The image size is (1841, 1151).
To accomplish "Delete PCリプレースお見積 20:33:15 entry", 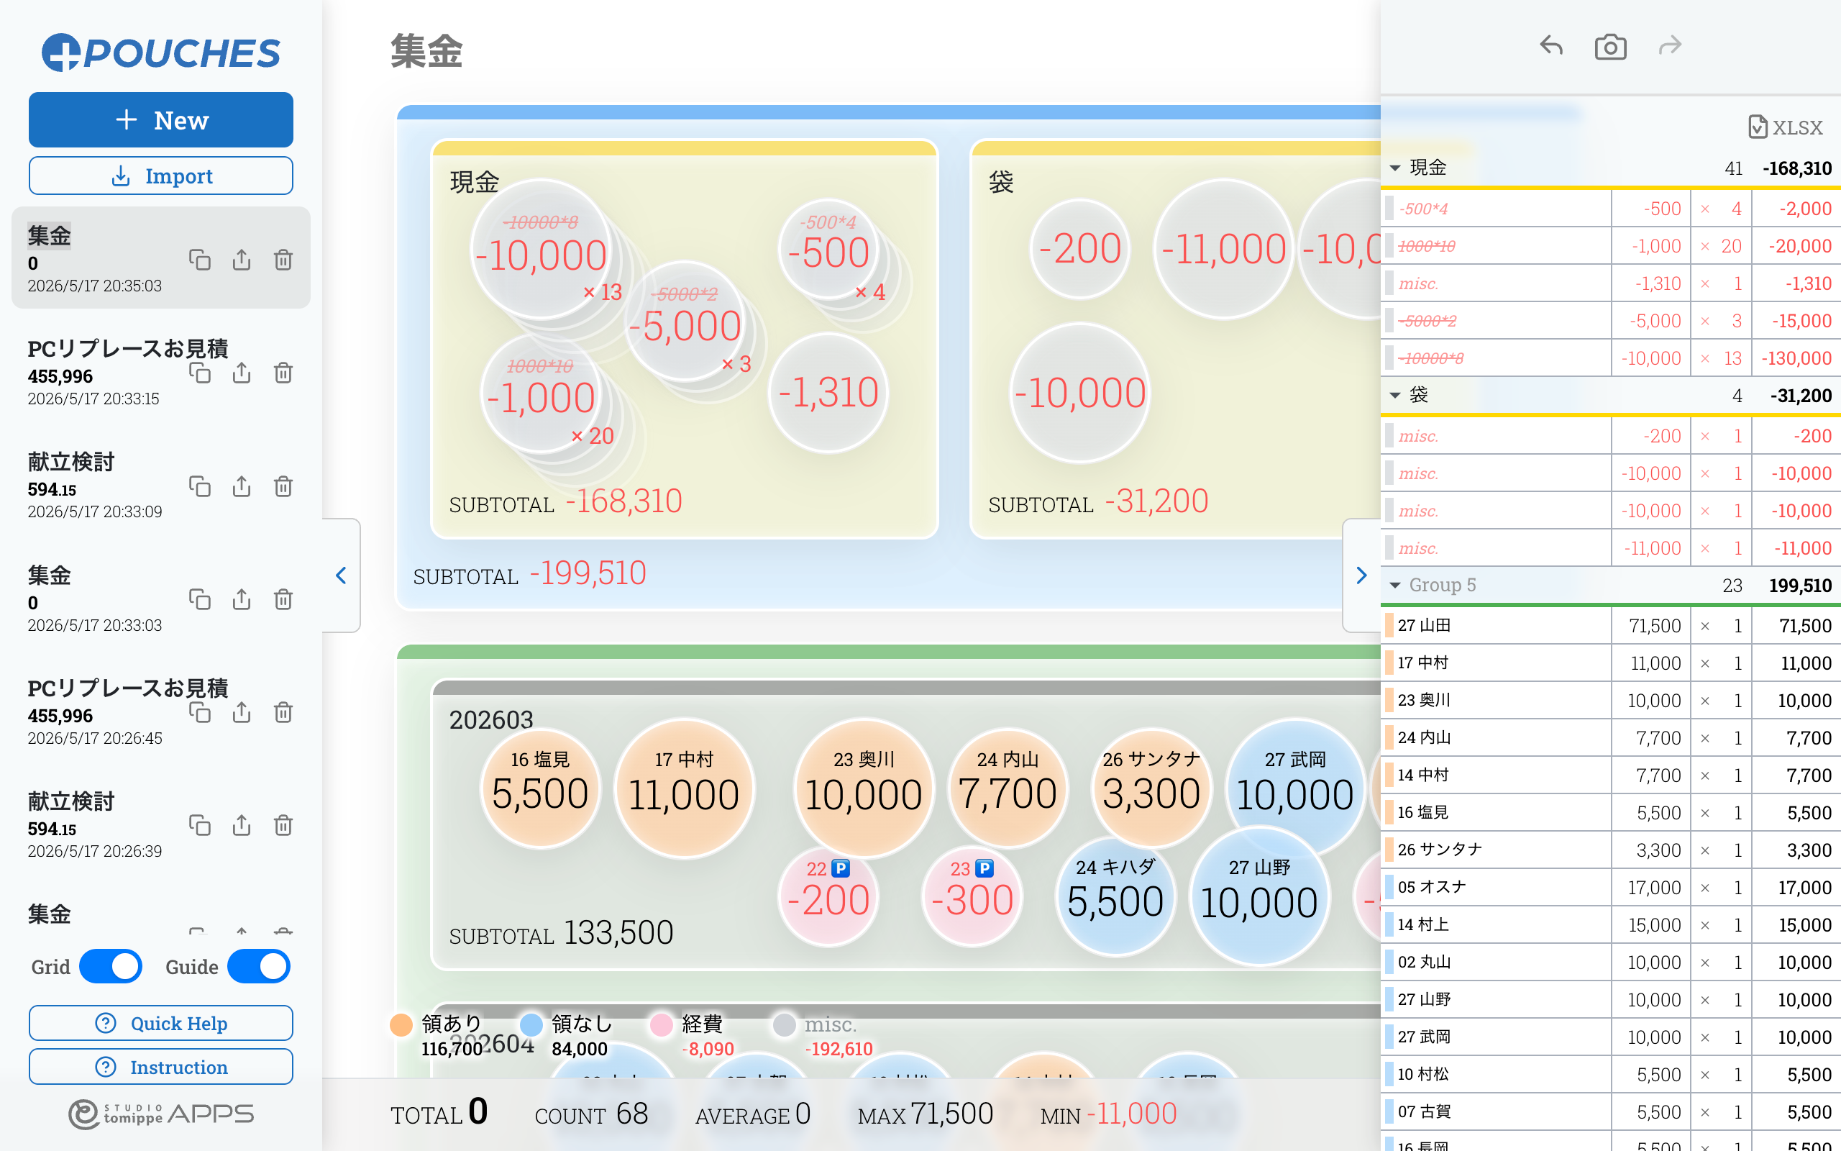I will 283,372.
